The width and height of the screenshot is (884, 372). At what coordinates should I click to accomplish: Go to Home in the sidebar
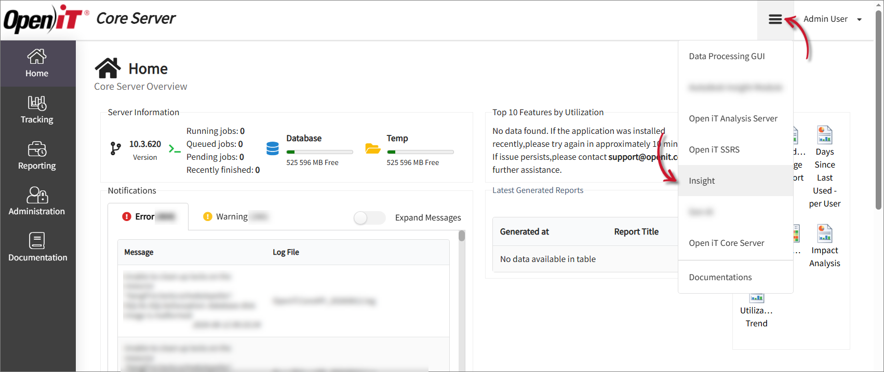click(x=37, y=63)
